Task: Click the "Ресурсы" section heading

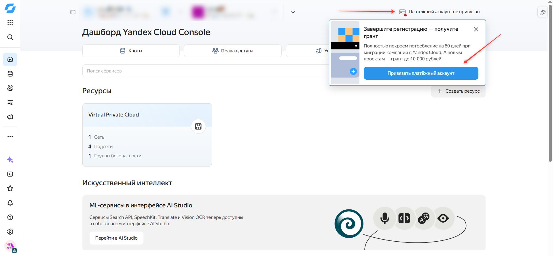Action: click(x=97, y=91)
